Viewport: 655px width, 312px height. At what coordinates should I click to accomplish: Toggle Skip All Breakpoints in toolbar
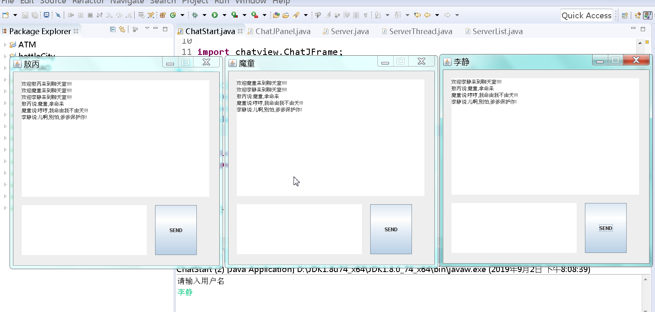(x=58, y=15)
